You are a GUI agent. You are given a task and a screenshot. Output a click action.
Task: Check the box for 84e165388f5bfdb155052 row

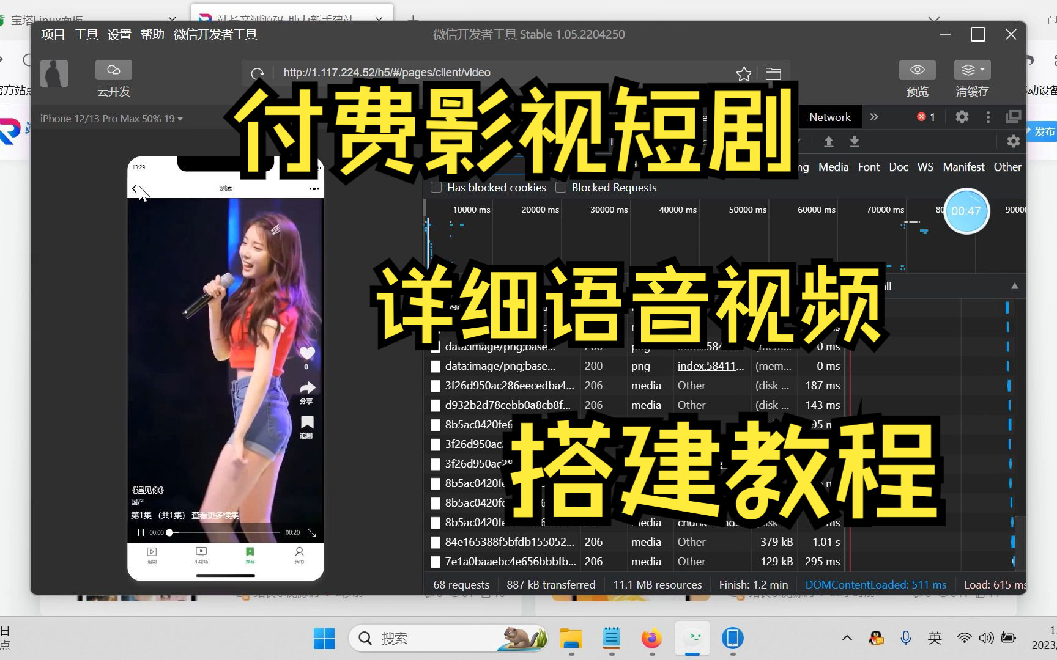pos(436,542)
